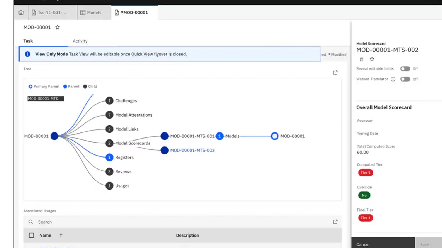The image size is (442, 248).
Task: Expand Associated Usages table in new view
Action: [x=335, y=222]
